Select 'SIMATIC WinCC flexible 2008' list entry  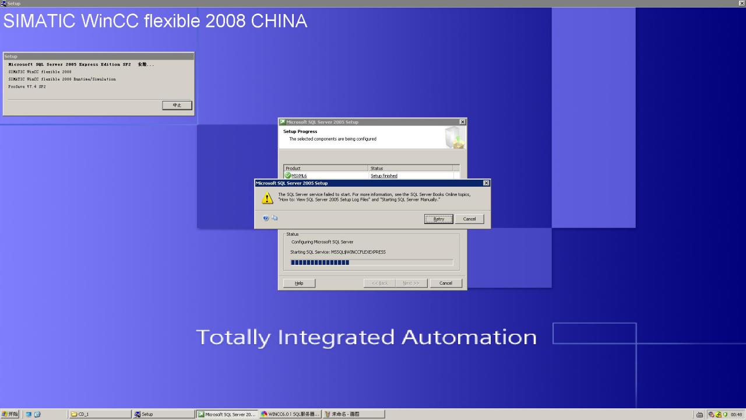click(x=40, y=72)
